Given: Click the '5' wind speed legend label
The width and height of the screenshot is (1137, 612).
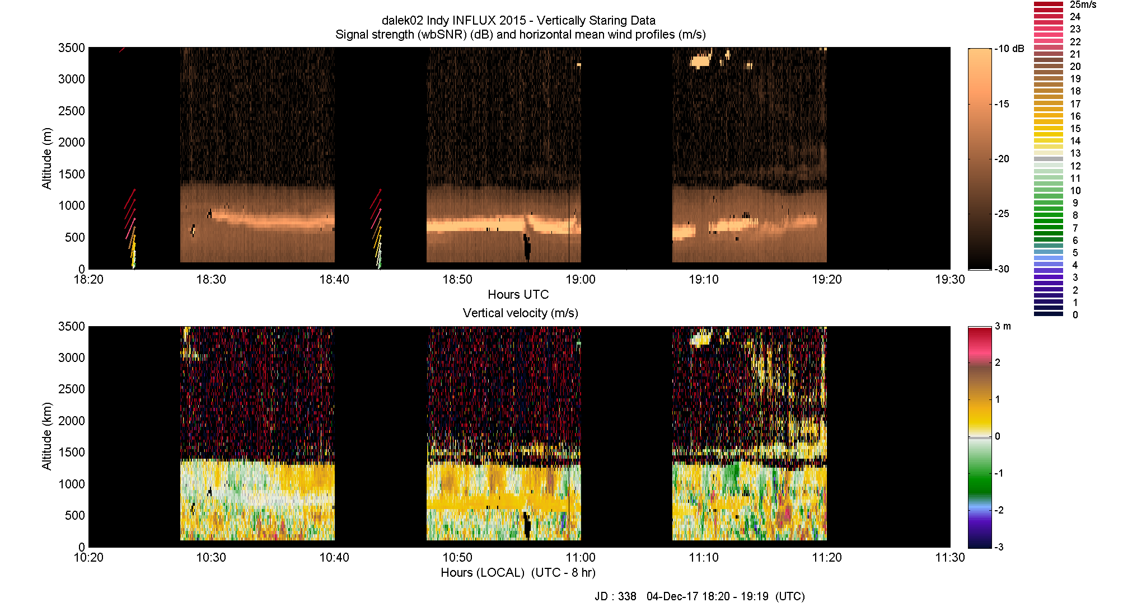Looking at the screenshot, I should pos(1075,253).
